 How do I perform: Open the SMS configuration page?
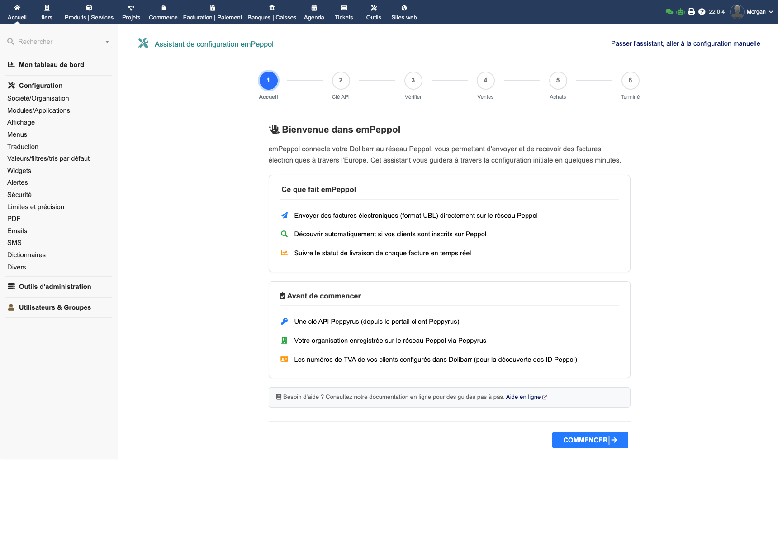coord(14,243)
